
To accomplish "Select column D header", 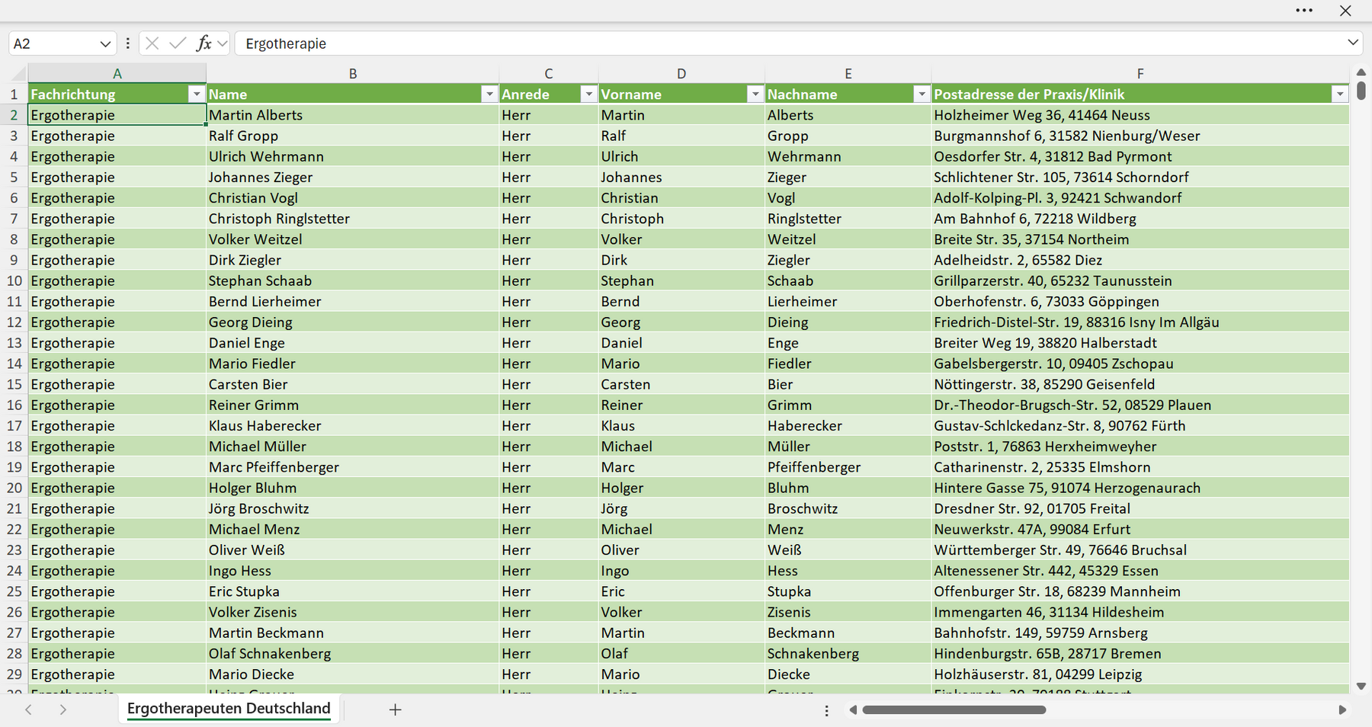I will pyautogui.click(x=681, y=74).
